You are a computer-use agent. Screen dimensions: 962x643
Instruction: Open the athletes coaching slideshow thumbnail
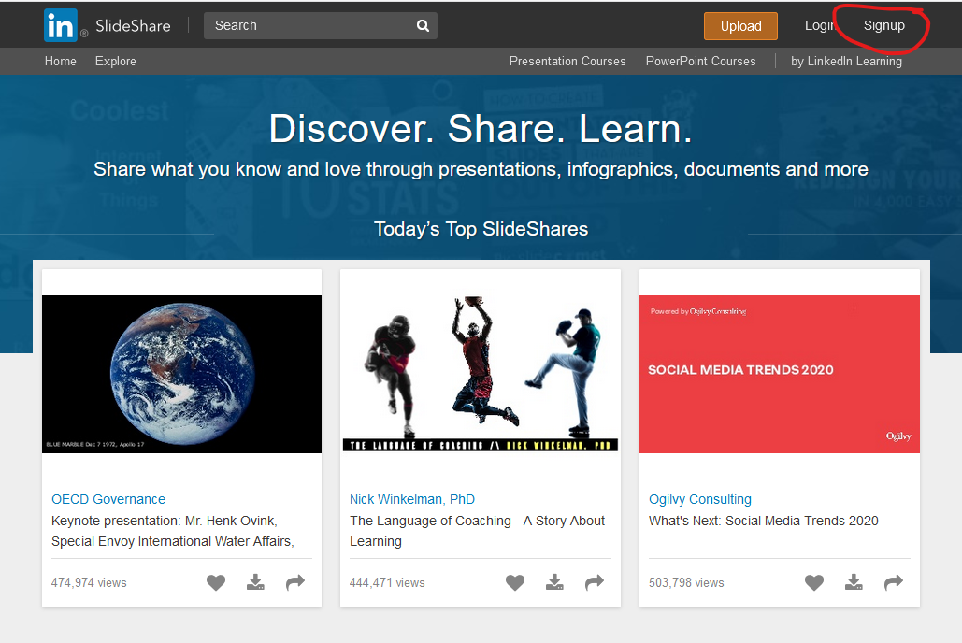tap(481, 374)
